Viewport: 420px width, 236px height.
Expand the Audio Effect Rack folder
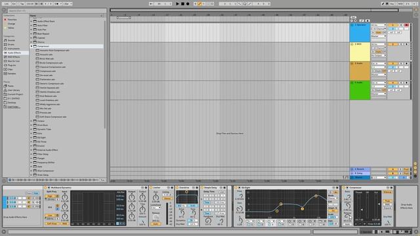point(31,22)
